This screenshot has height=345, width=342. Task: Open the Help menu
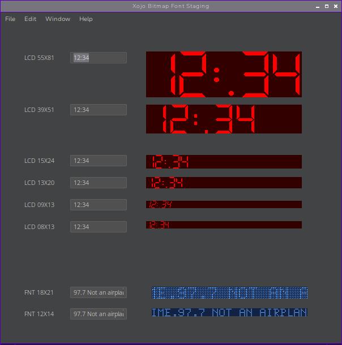(86, 19)
